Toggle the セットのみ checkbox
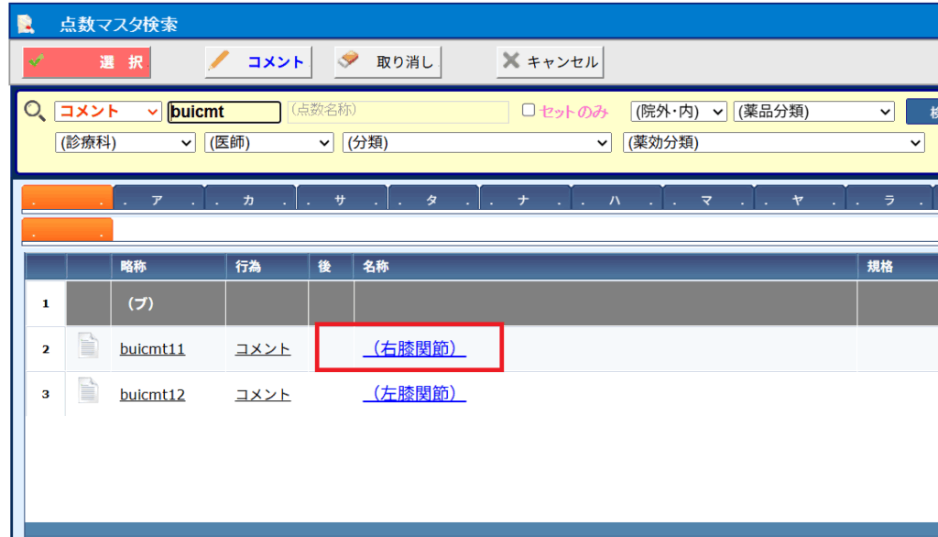938x537 pixels. (x=529, y=111)
